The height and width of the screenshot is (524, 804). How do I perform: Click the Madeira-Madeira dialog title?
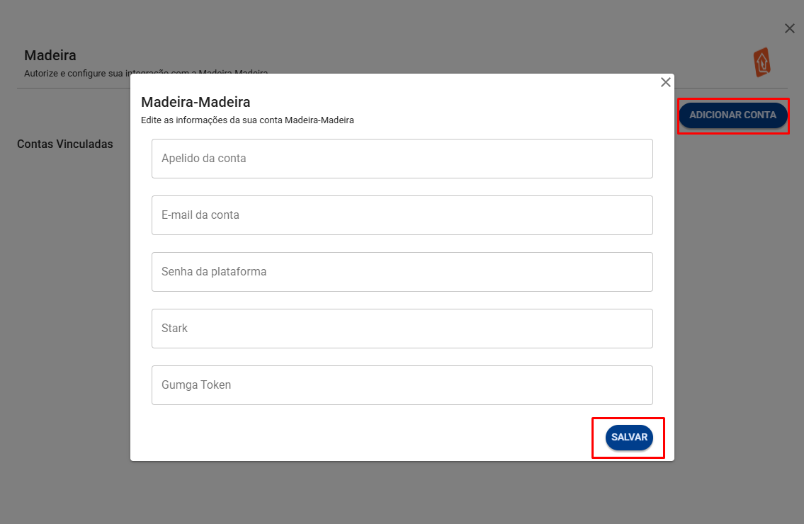196,102
